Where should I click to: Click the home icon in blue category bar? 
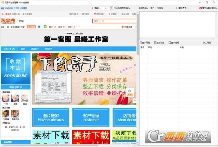point(13,49)
